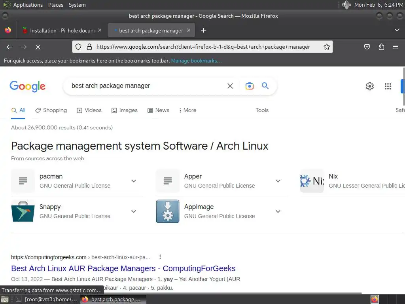Select the All results tab
The height and width of the screenshot is (304, 405).
(x=18, y=110)
